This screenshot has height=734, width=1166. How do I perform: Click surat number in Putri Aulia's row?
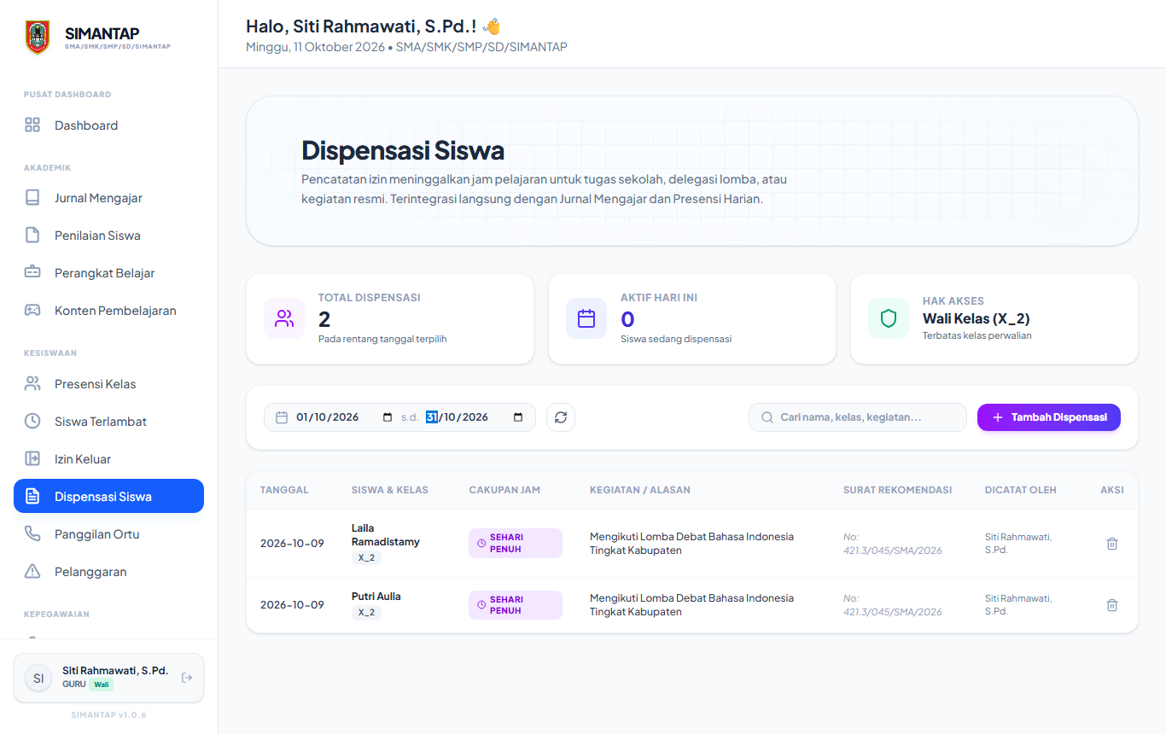coord(893,605)
